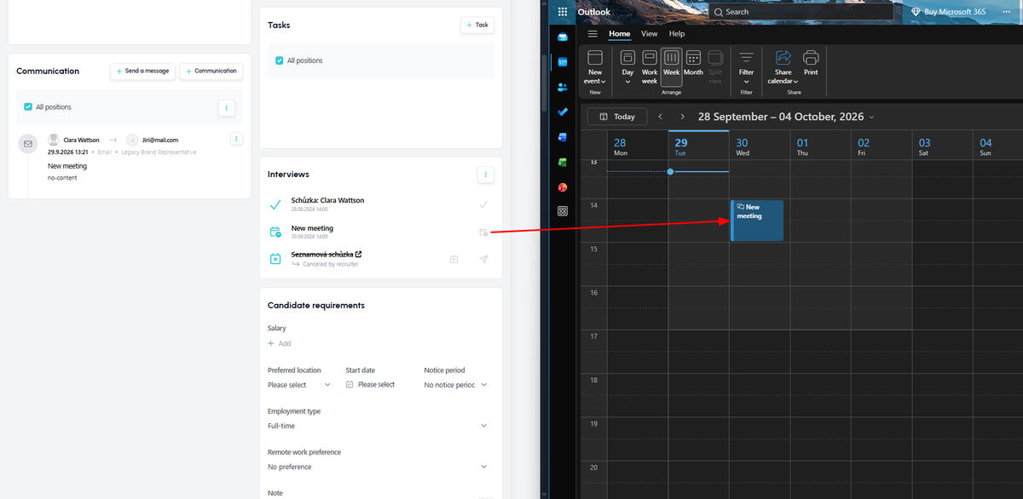
Task: Open the Excel app in Outlook sidebar
Action: click(x=563, y=162)
